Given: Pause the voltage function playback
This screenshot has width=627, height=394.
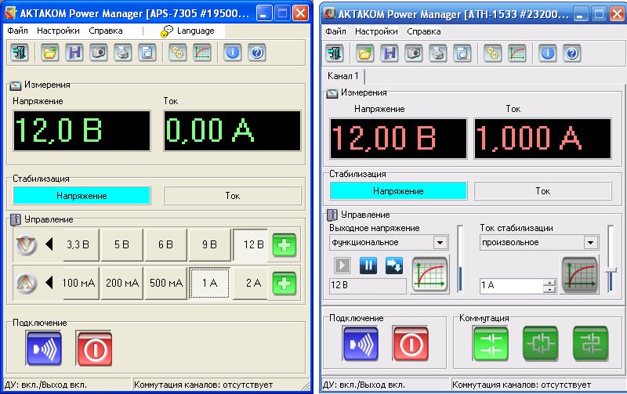Looking at the screenshot, I should [368, 266].
